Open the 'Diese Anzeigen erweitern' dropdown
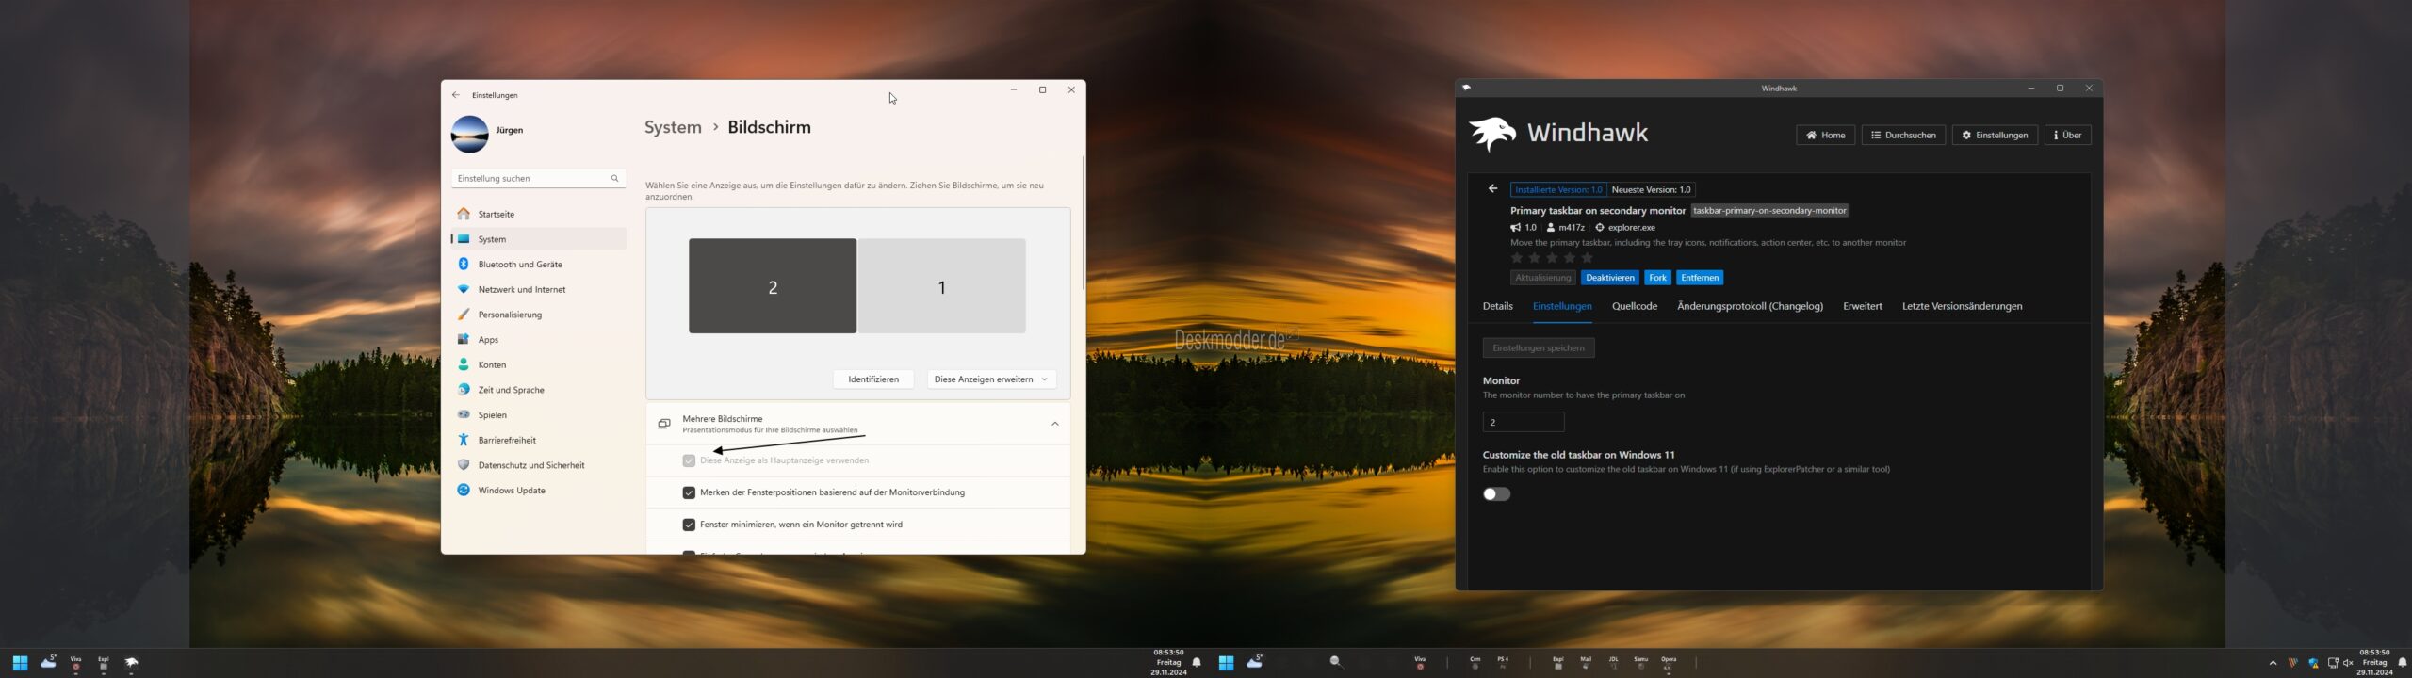Viewport: 2412px width, 678px height. 991,379
